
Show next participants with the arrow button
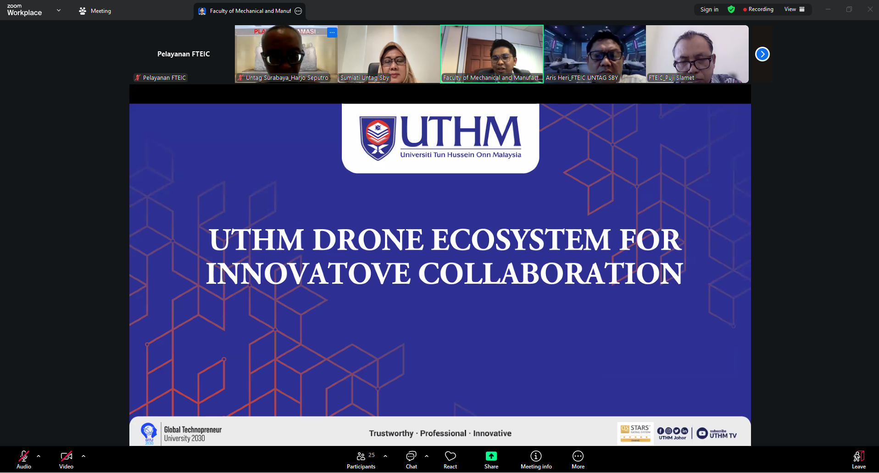click(762, 54)
